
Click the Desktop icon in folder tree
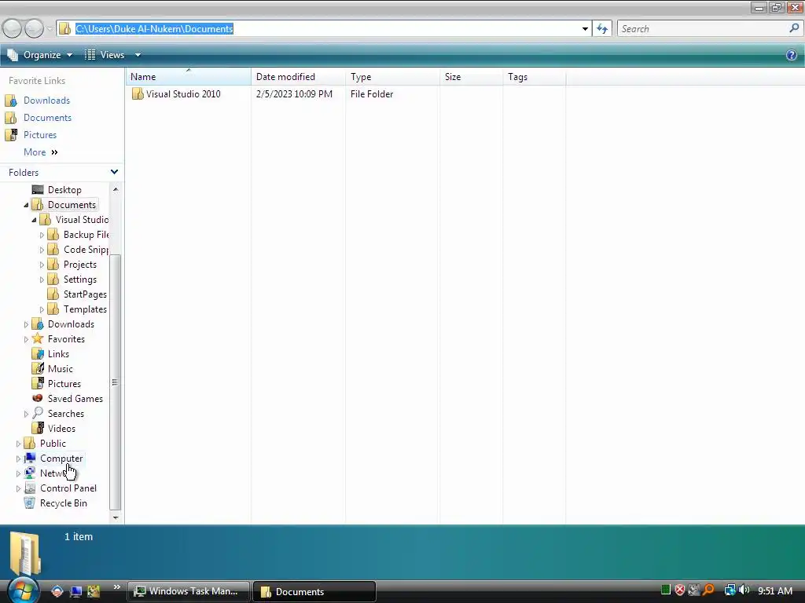38,190
